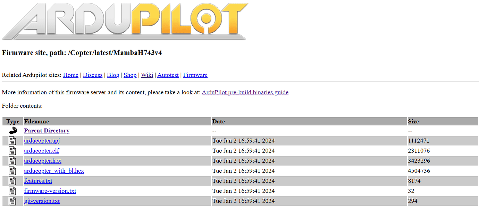The height and width of the screenshot is (206, 479).
Task: Visit the Wiki link
Action: [147, 75]
